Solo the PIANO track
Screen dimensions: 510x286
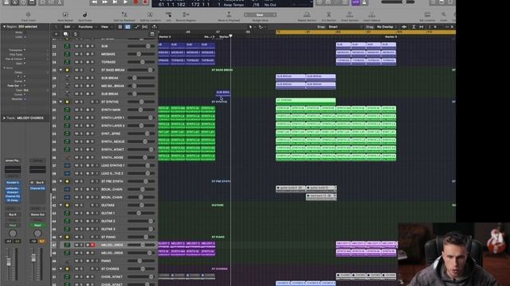[x=81, y=261]
